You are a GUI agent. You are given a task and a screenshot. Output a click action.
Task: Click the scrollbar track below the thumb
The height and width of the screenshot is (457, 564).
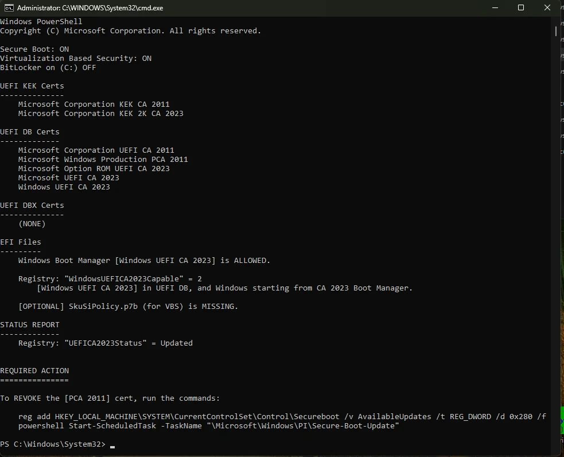coord(556,245)
